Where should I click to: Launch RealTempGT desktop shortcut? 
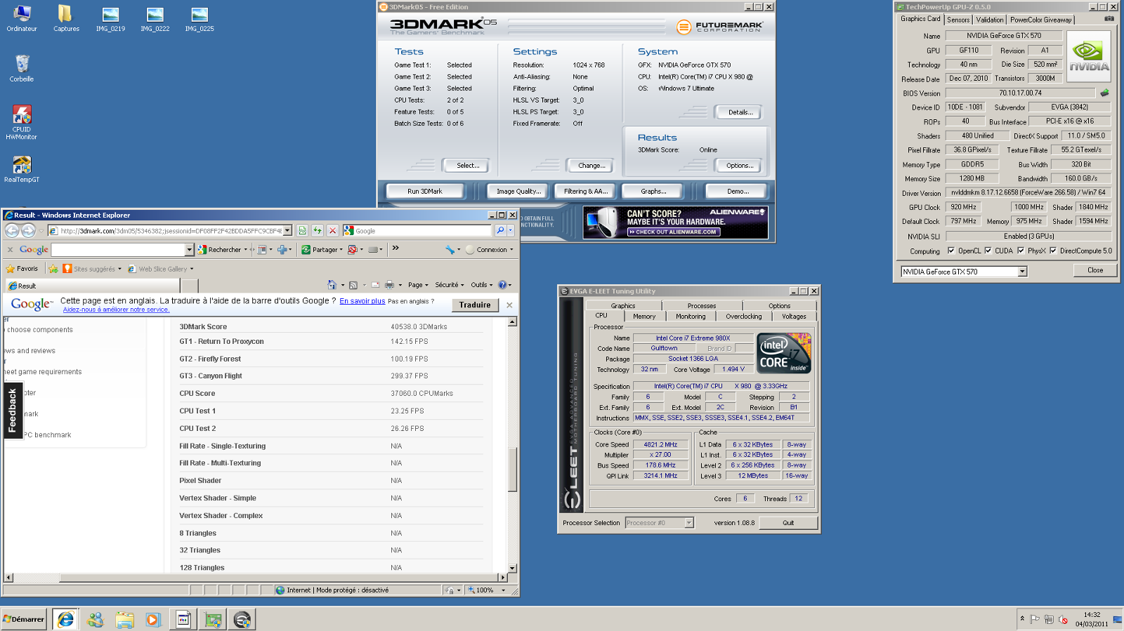point(22,168)
